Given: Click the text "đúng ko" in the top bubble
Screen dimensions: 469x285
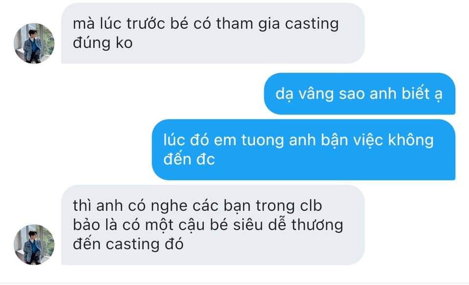Looking at the screenshot, I should coord(103,43).
